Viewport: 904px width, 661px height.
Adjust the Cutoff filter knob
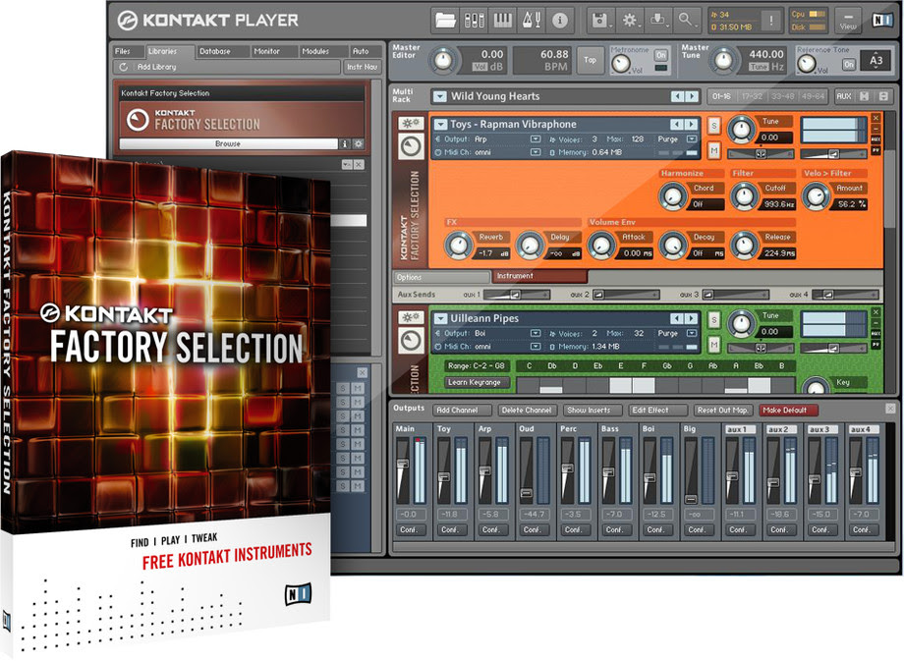coord(744,195)
